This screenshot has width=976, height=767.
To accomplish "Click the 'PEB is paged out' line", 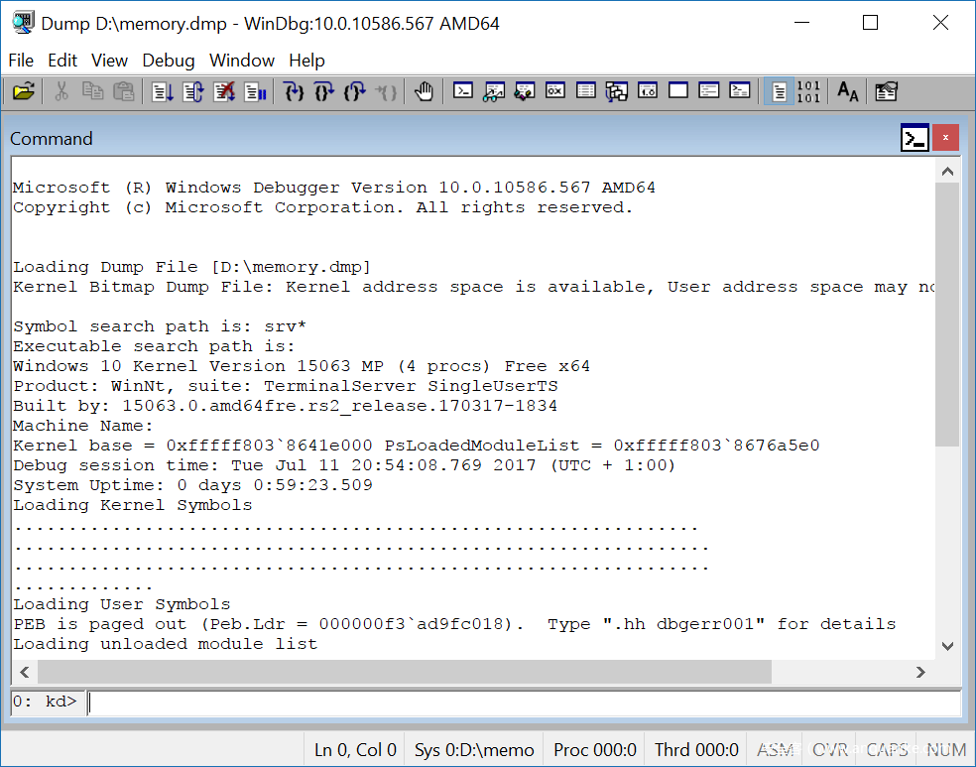I will point(454,624).
